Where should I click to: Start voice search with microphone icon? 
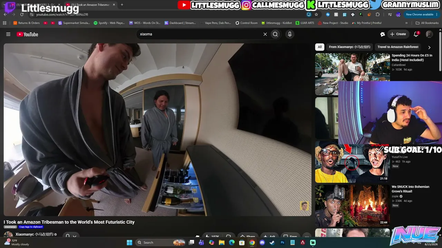pyautogui.click(x=290, y=34)
